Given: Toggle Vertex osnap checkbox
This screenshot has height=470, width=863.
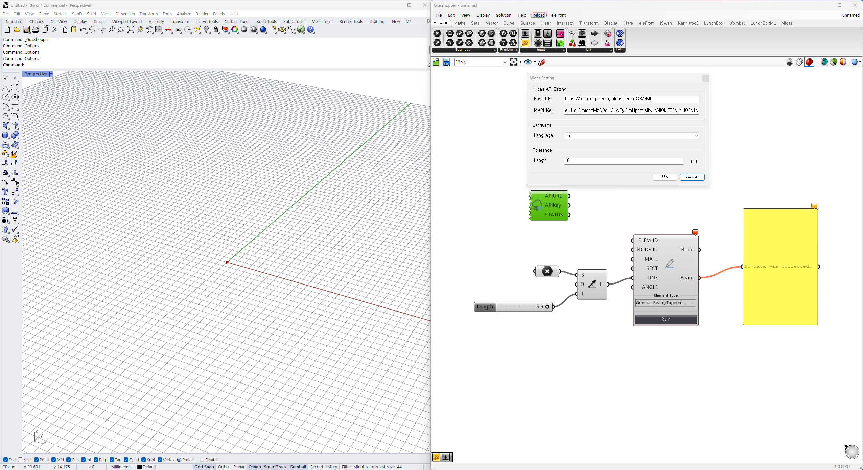Looking at the screenshot, I should (x=160, y=460).
